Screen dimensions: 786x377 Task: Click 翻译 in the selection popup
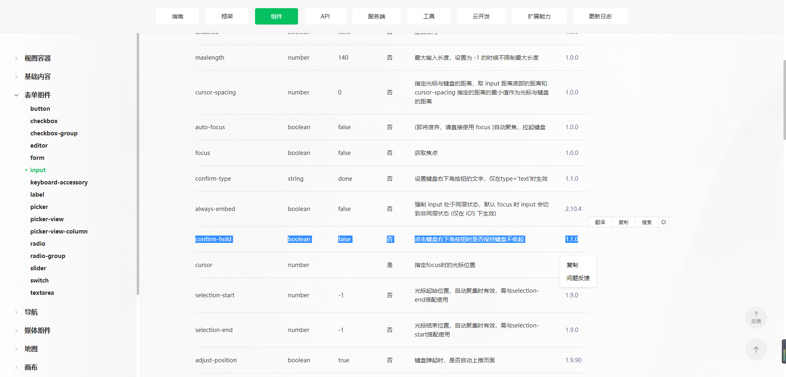600,222
